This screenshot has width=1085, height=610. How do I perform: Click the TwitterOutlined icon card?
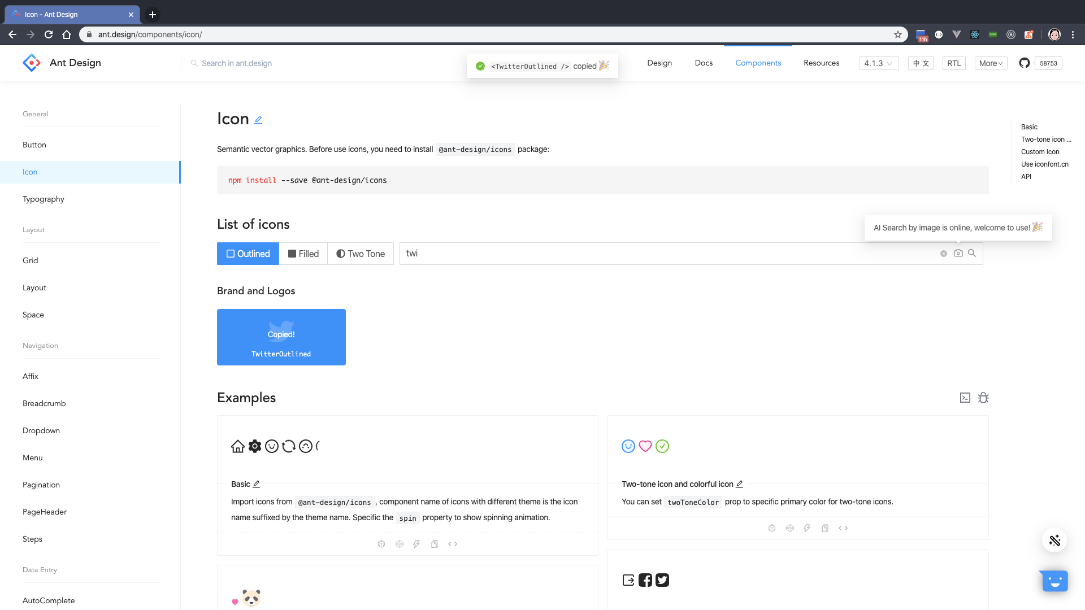pyautogui.click(x=281, y=337)
